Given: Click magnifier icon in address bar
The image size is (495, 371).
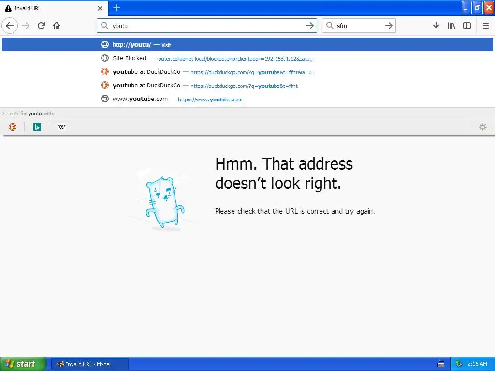Looking at the screenshot, I should point(104,26).
